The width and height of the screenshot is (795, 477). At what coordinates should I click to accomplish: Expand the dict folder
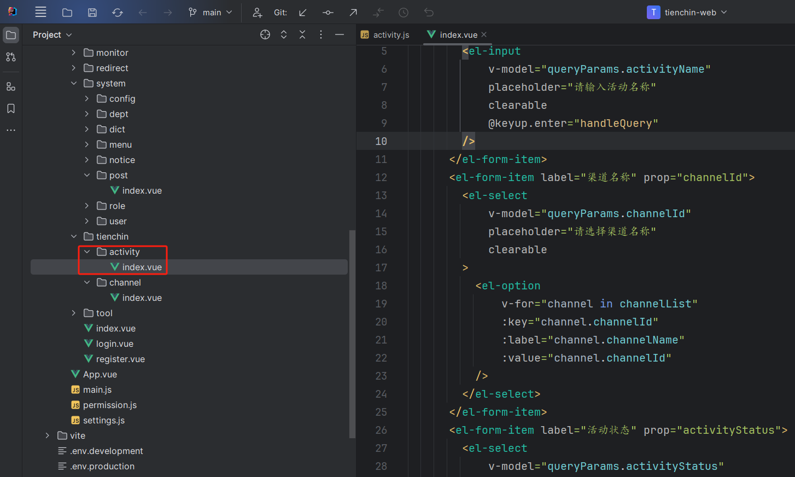[87, 129]
